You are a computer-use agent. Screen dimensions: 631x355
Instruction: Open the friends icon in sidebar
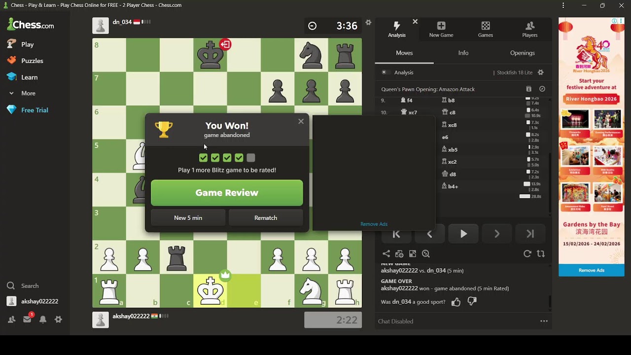click(11, 319)
